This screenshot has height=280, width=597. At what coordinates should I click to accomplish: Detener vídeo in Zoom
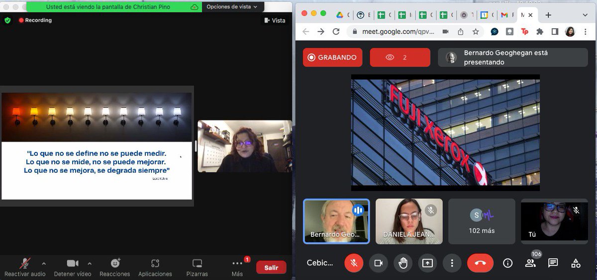tap(73, 268)
